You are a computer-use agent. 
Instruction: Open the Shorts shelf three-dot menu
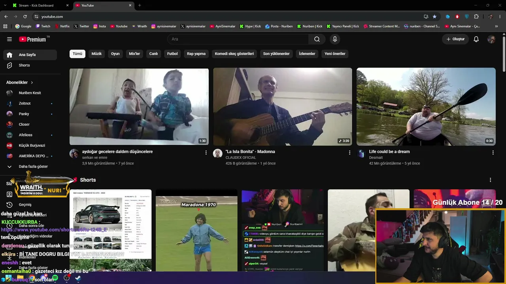(491, 180)
